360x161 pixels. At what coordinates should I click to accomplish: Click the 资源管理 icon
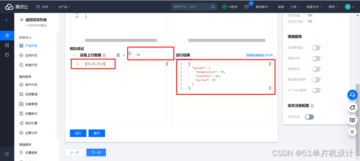pyautogui.click(x=21, y=94)
